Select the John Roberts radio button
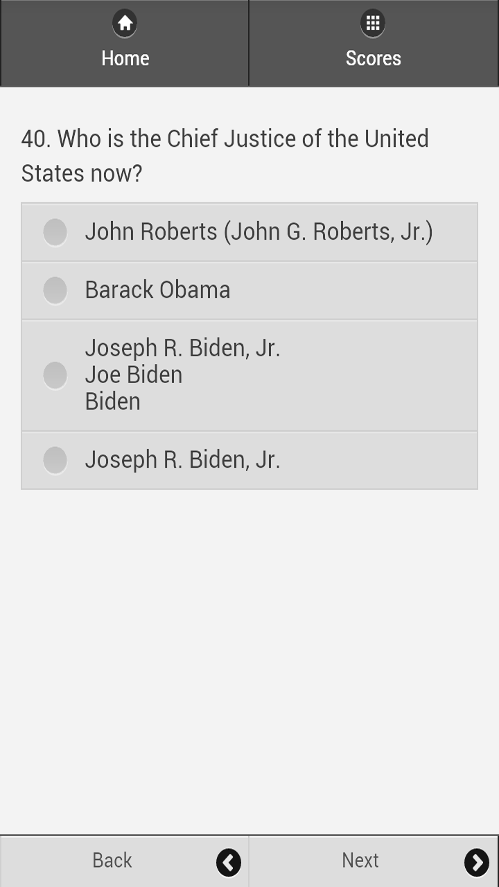The width and height of the screenshot is (499, 887). pyautogui.click(x=55, y=232)
